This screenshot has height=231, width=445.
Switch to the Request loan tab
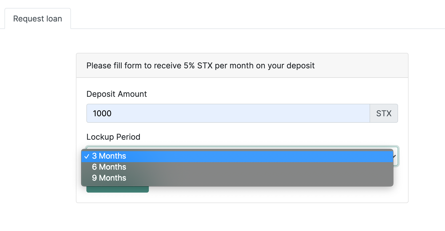(x=37, y=19)
